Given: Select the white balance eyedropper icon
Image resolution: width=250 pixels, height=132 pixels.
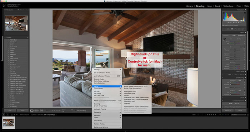Looking at the screenshot, I should click(x=224, y=40).
